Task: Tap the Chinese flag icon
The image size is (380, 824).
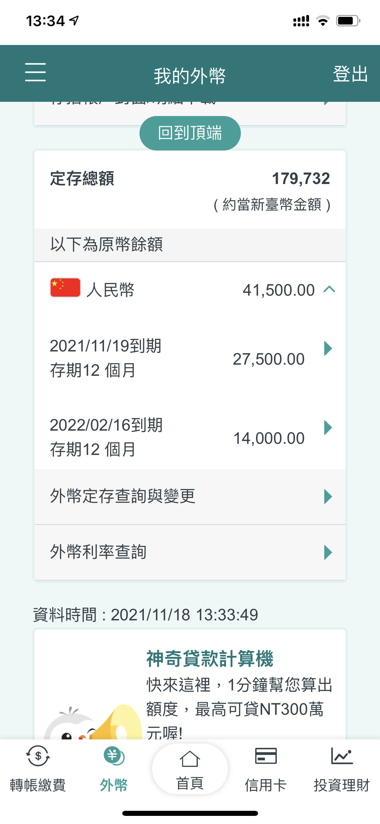Action: (65, 288)
